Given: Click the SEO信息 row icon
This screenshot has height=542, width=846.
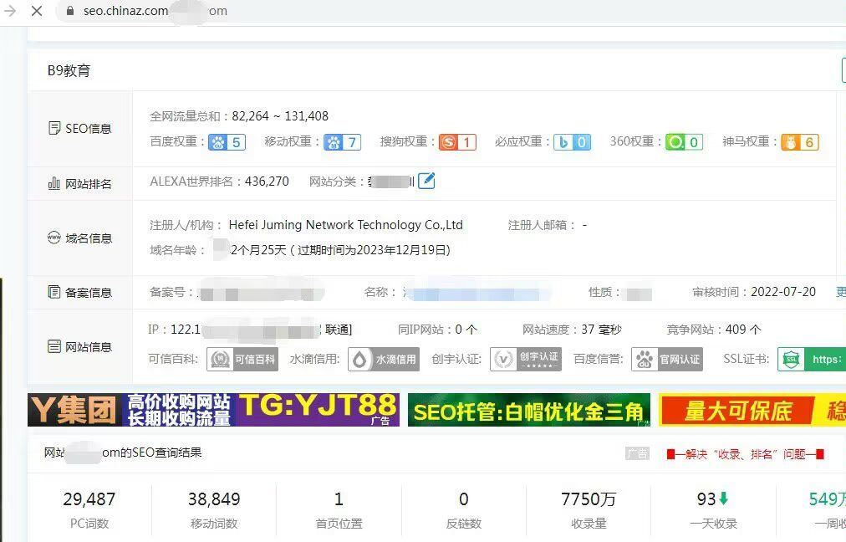Looking at the screenshot, I should [x=54, y=128].
